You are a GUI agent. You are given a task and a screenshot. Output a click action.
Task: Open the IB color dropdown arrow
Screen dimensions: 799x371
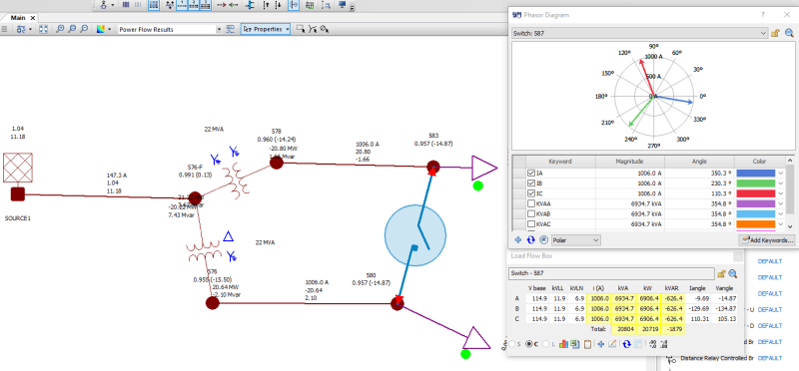[x=781, y=184]
